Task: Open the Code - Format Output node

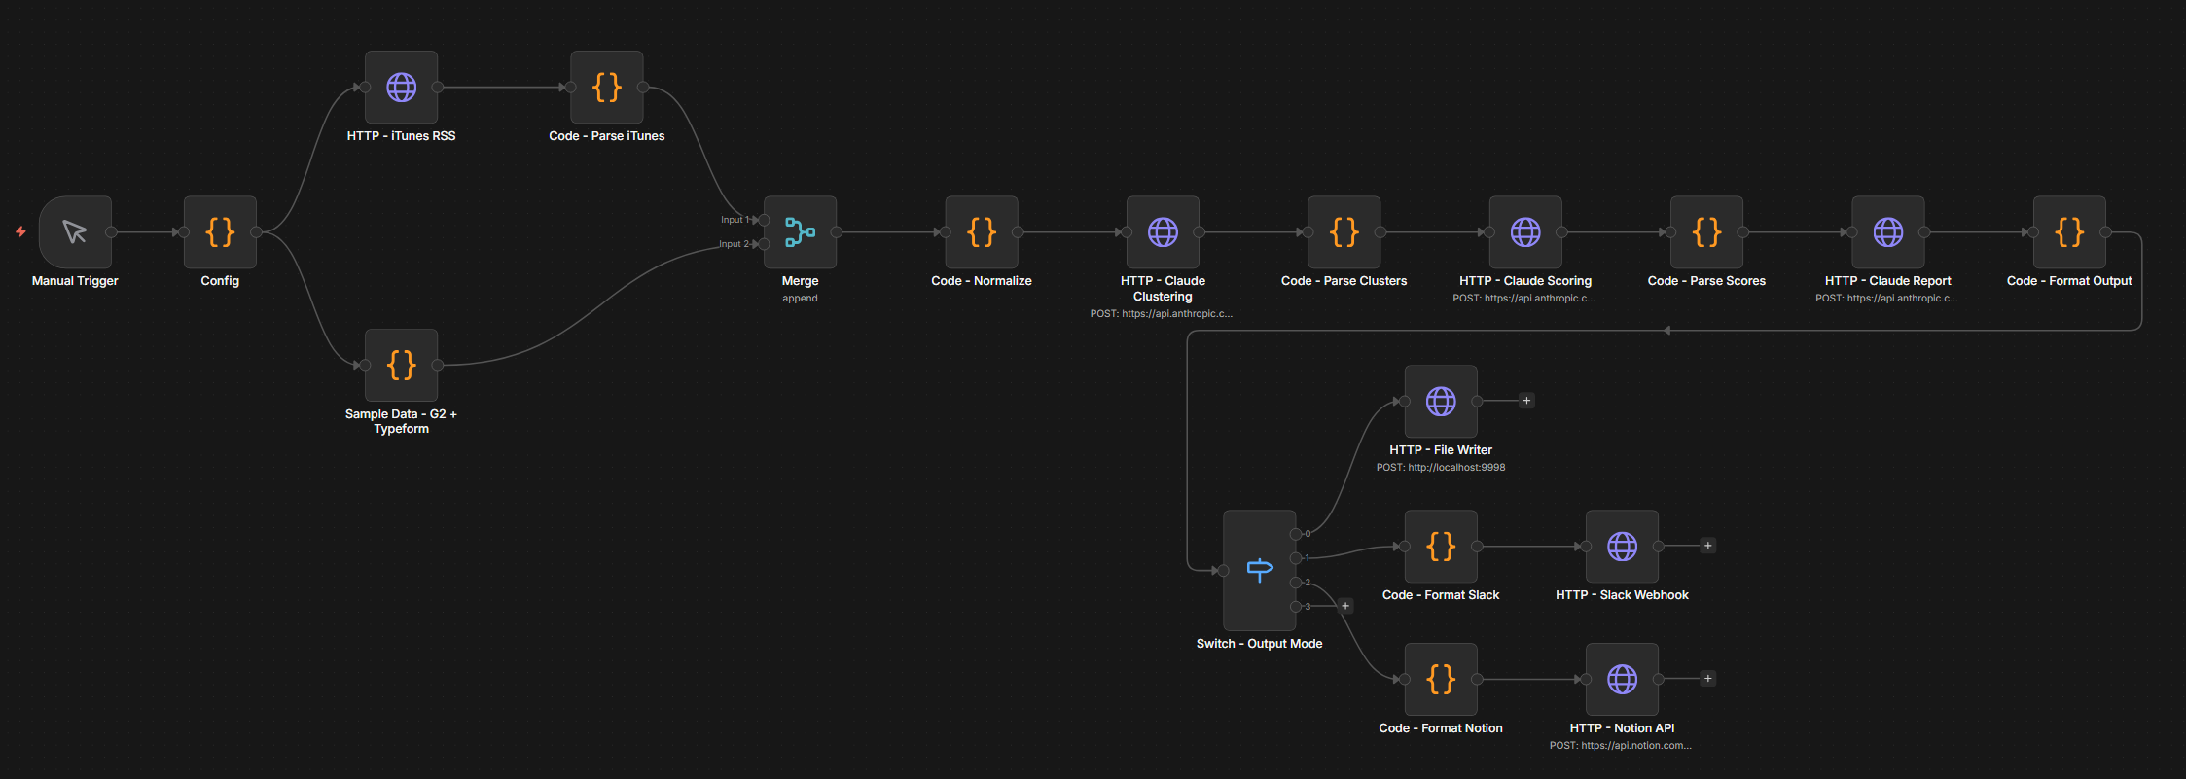Action: (2069, 232)
